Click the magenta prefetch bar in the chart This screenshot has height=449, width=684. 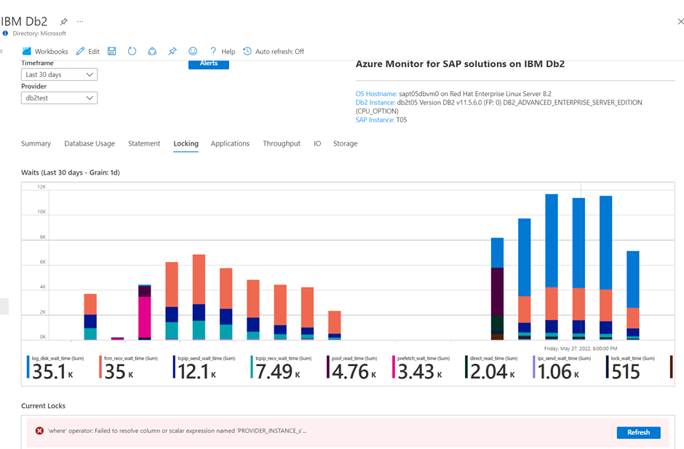(x=144, y=317)
